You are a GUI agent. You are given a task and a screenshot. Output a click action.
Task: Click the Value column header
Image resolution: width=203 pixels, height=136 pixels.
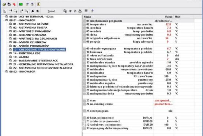163,17
